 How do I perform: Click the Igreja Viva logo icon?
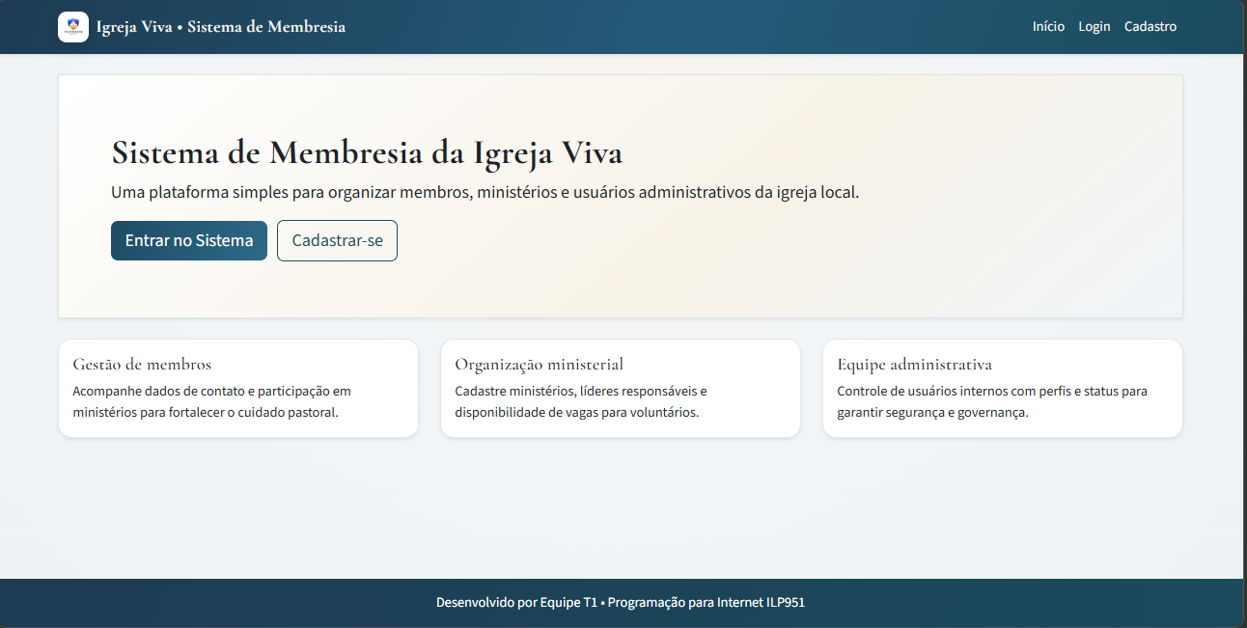[x=73, y=27]
